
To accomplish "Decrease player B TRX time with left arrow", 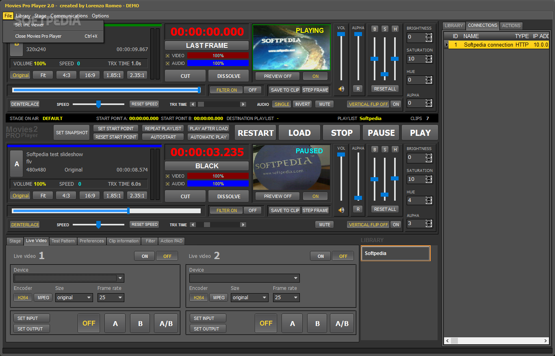I will tap(193, 104).
